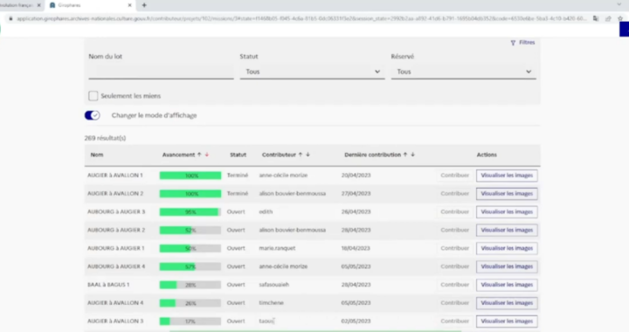Visualiser les images for AUBOURG à AUGIER 2

pyautogui.click(x=507, y=230)
